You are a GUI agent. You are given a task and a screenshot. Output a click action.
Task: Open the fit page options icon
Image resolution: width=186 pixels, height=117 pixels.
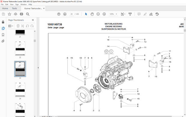pos(122,14)
